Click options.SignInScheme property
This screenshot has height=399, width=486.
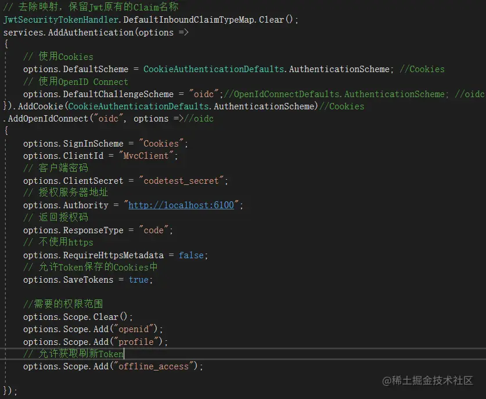tap(73, 144)
